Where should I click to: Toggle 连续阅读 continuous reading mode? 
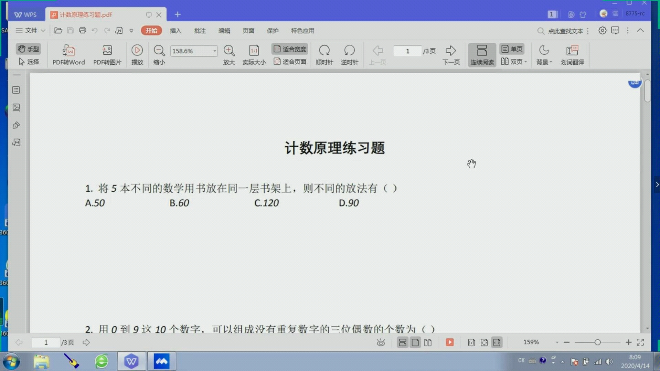(x=481, y=54)
